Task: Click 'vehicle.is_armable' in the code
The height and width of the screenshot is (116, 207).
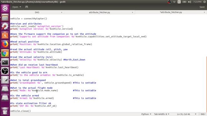Action: tap(70, 75)
